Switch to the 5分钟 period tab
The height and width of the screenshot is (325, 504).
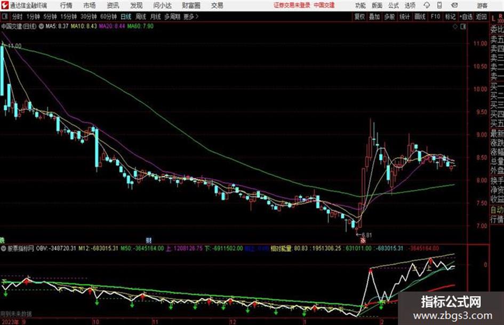50,17
